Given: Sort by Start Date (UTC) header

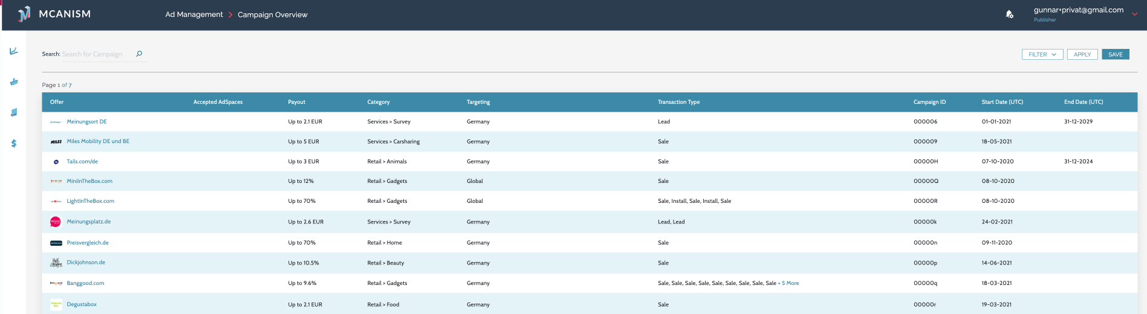Looking at the screenshot, I should 1002,102.
